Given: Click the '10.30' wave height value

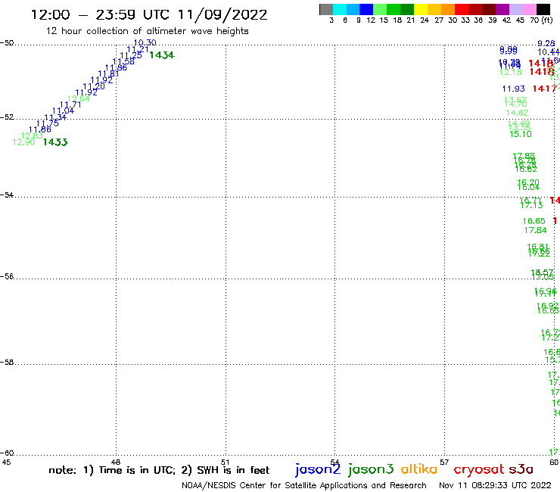Looking at the screenshot, I should tap(145, 43).
